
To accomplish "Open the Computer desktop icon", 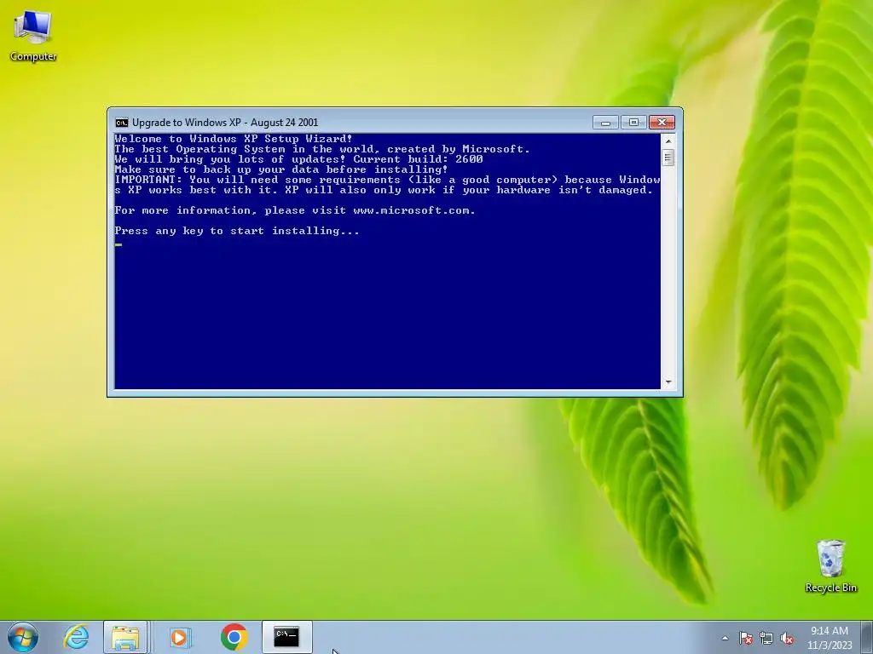I will coord(33,36).
